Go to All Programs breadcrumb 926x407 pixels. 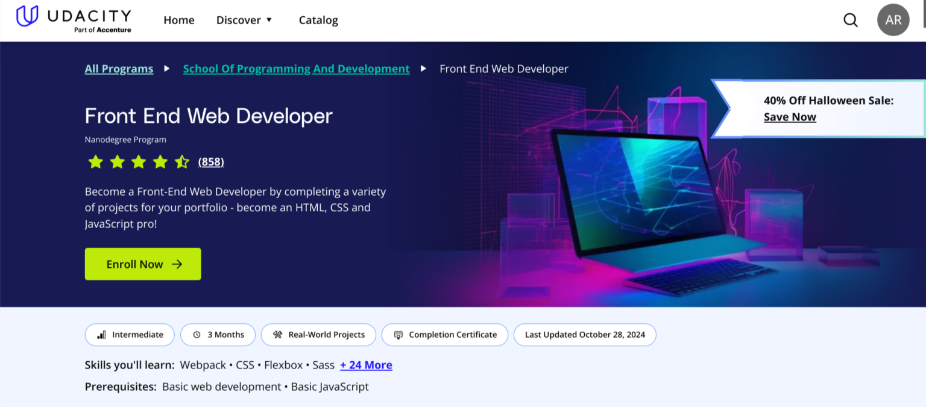point(118,68)
